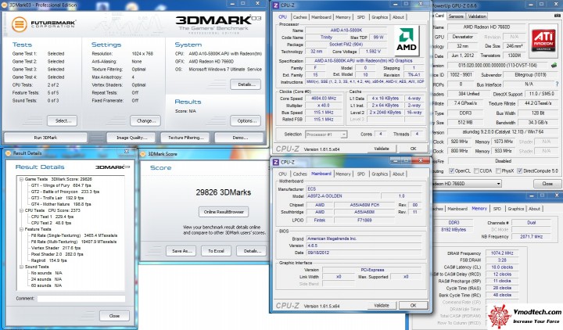The image size is (563, 330).
Task: Open the SPD tab in upper CPU-Z
Action: (360, 17)
